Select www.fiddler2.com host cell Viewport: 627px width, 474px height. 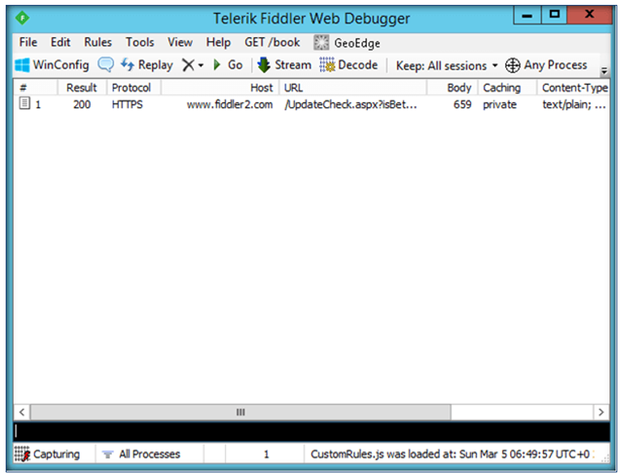coord(229,105)
